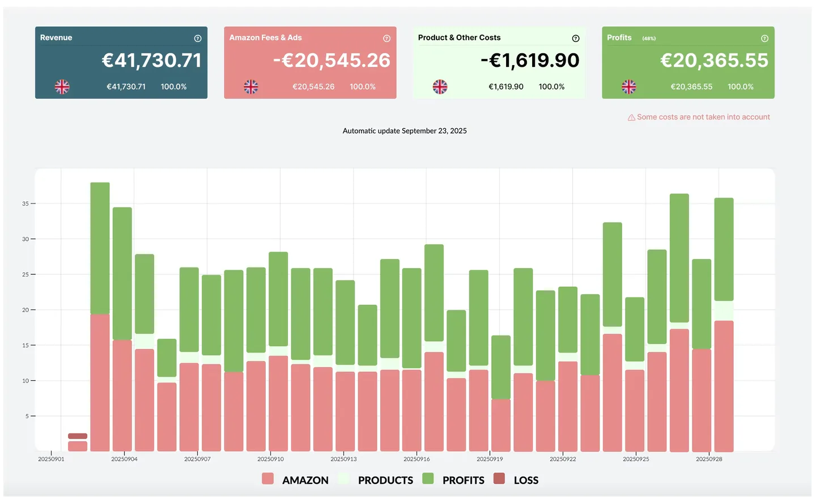Click the Profits card title
This screenshot has height=501, width=816.
click(x=619, y=37)
